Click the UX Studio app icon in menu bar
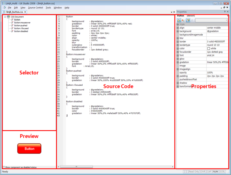This screenshot has height=175, width=231. point(5,7)
